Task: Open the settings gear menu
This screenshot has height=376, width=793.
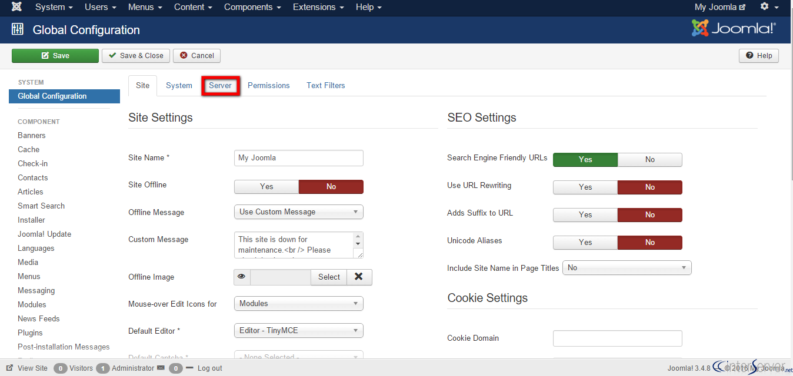Action: tap(768, 7)
